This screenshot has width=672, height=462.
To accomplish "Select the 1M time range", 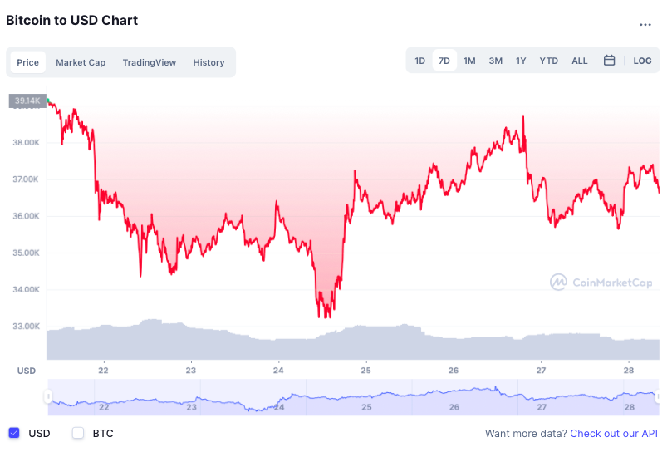I will tap(469, 61).
